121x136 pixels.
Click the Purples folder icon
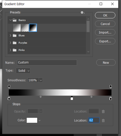[x=15, y=43]
